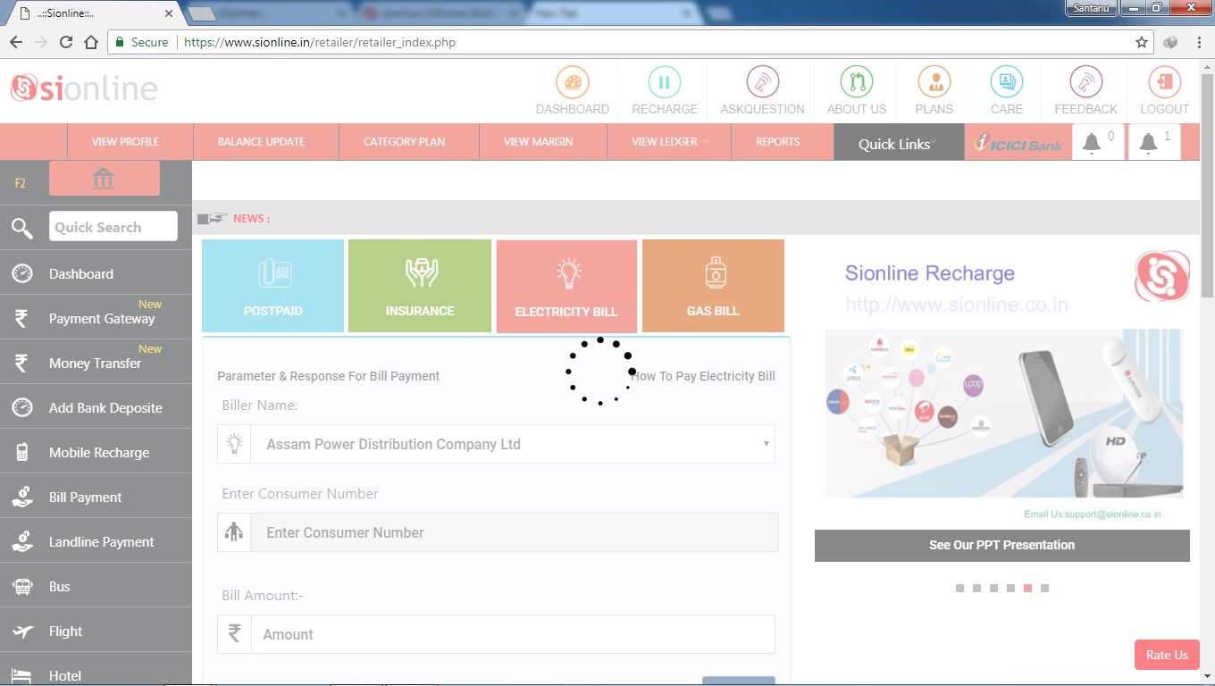Select the Gas Bill tile
The height and width of the screenshot is (686, 1215).
click(713, 286)
